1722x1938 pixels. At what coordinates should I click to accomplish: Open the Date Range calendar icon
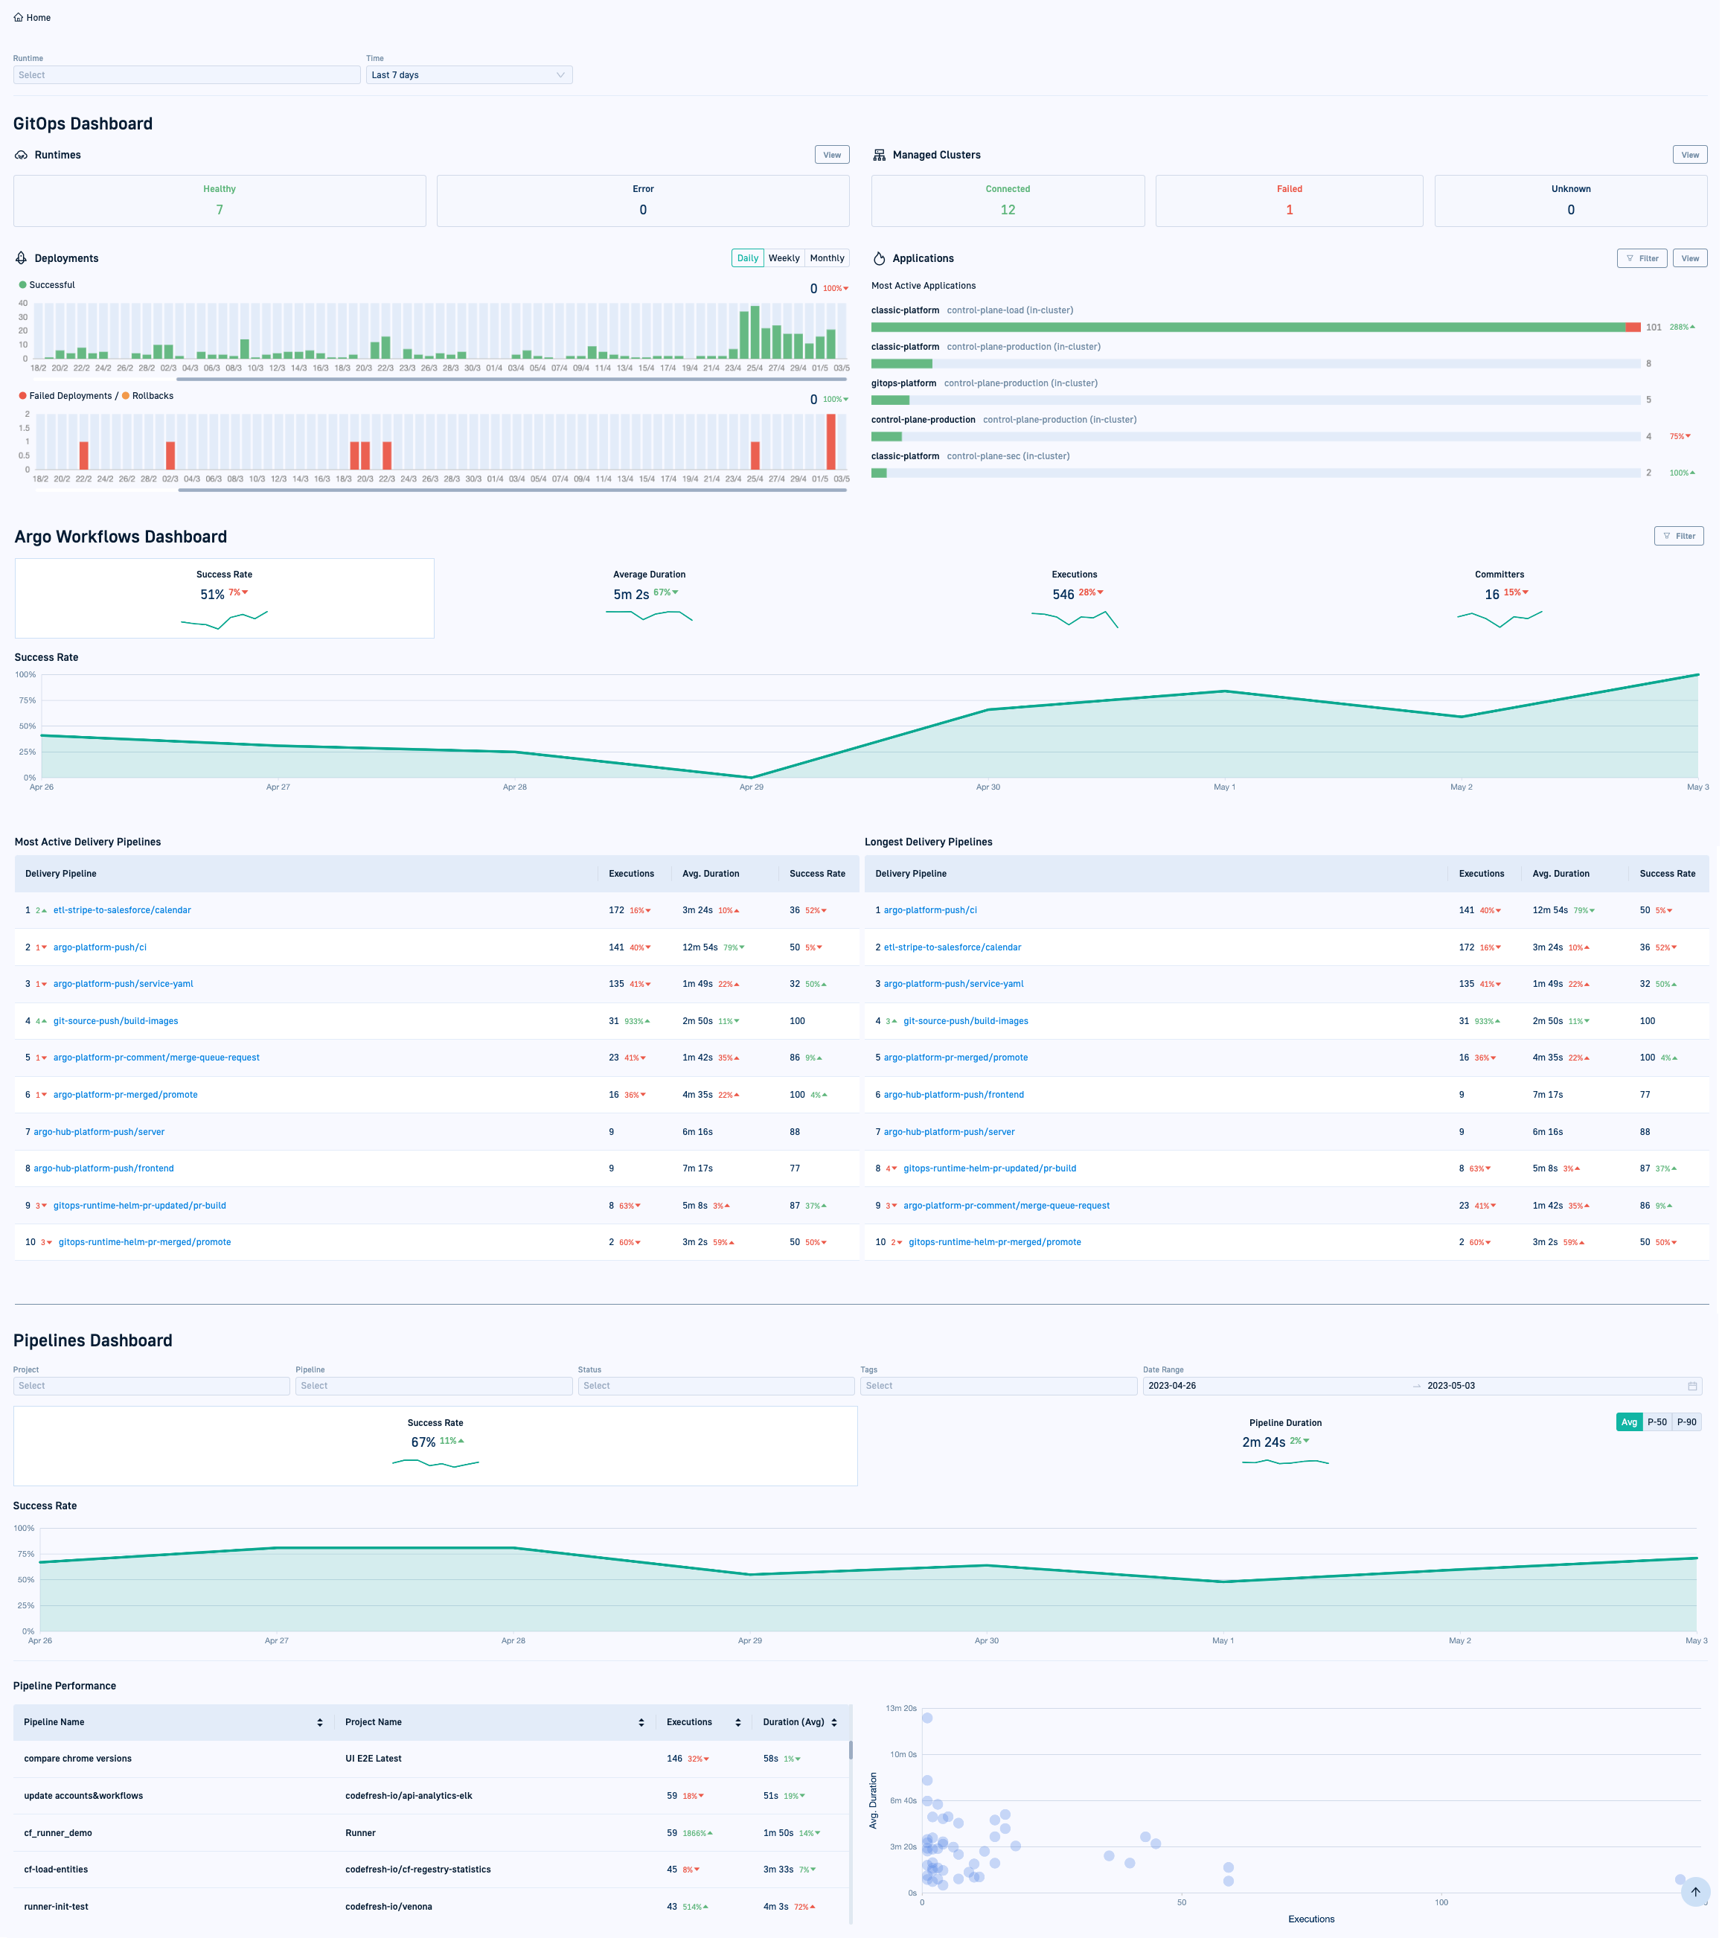(x=1691, y=1387)
